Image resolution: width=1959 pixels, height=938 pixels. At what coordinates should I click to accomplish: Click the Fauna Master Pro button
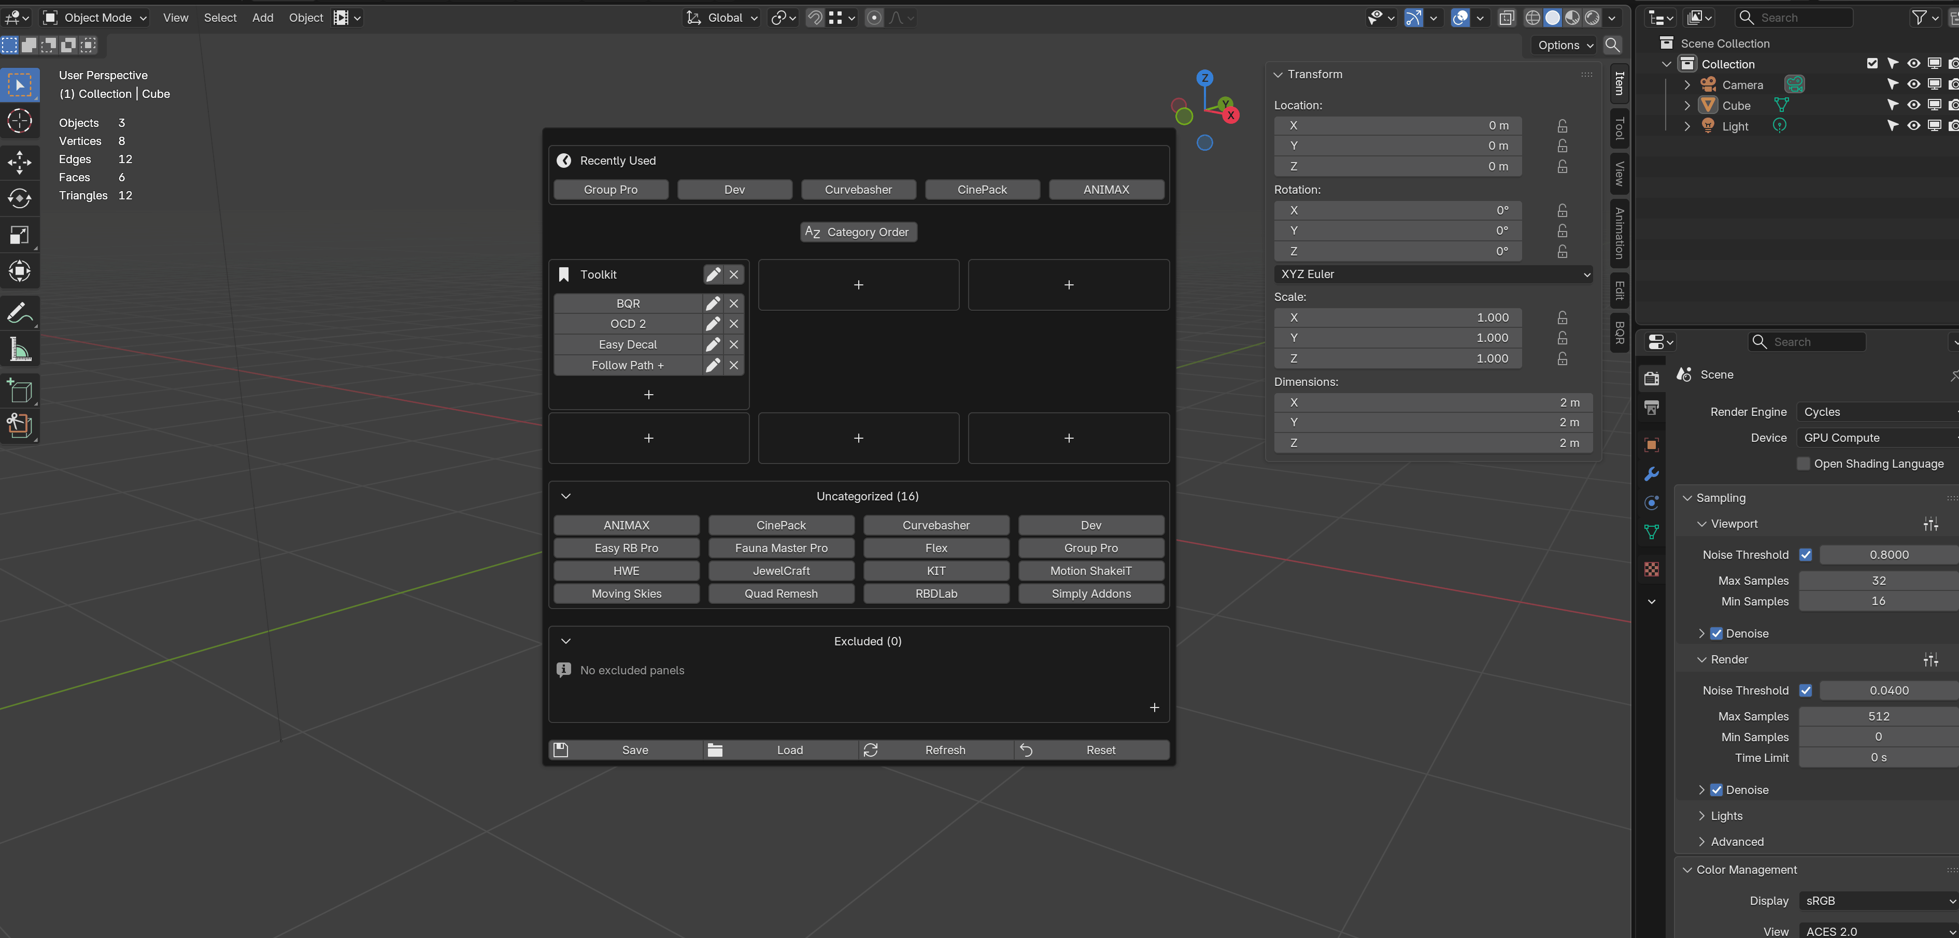[x=781, y=548]
